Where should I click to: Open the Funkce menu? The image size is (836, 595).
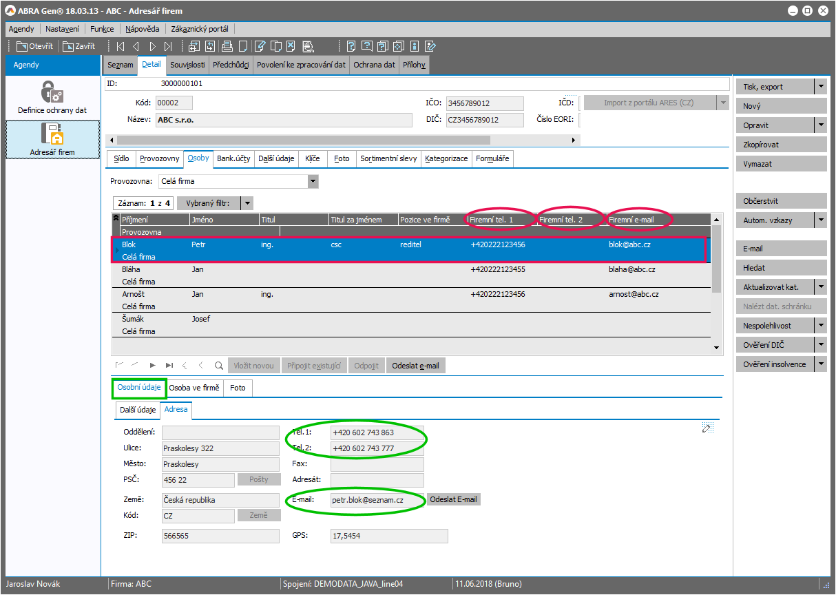pyautogui.click(x=102, y=29)
